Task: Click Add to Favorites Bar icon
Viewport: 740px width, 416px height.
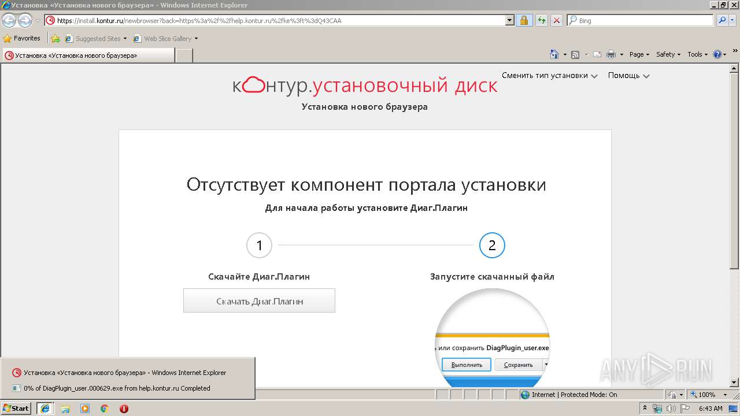Action: click(x=55, y=39)
